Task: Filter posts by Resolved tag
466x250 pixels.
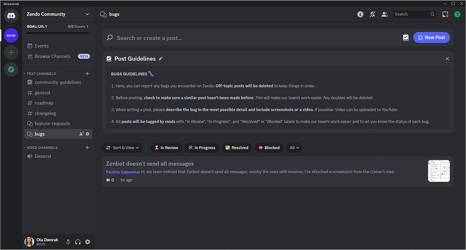Action: coord(237,148)
